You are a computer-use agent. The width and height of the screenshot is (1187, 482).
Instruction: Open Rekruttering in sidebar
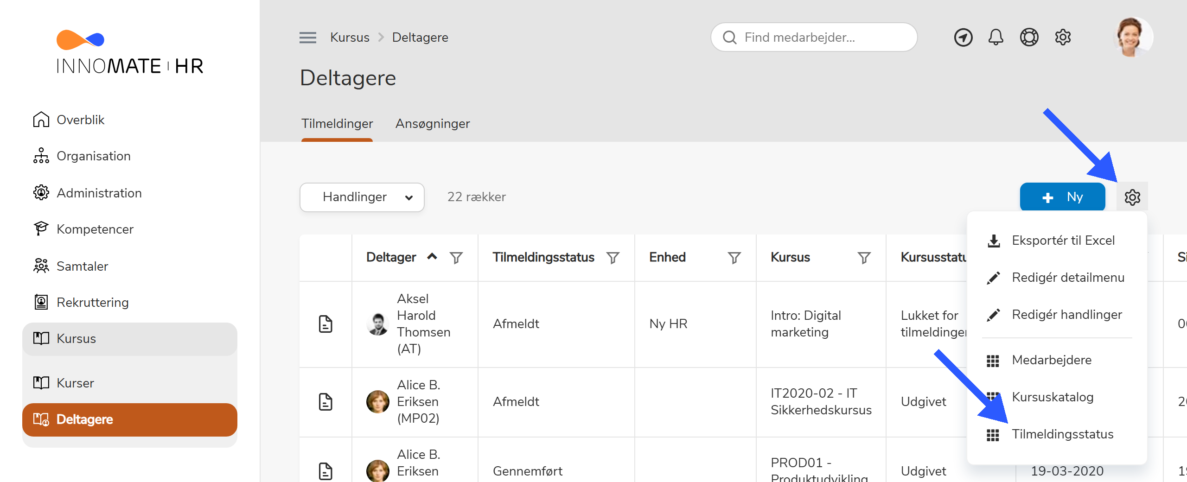pyautogui.click(x=130, y=302)
